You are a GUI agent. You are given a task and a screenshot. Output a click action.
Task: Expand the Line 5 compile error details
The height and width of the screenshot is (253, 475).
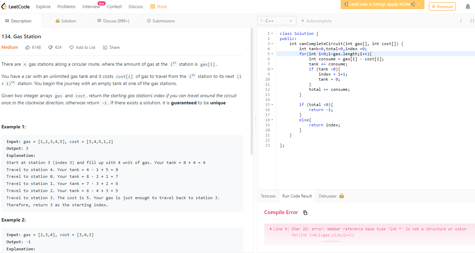[271, 229]
